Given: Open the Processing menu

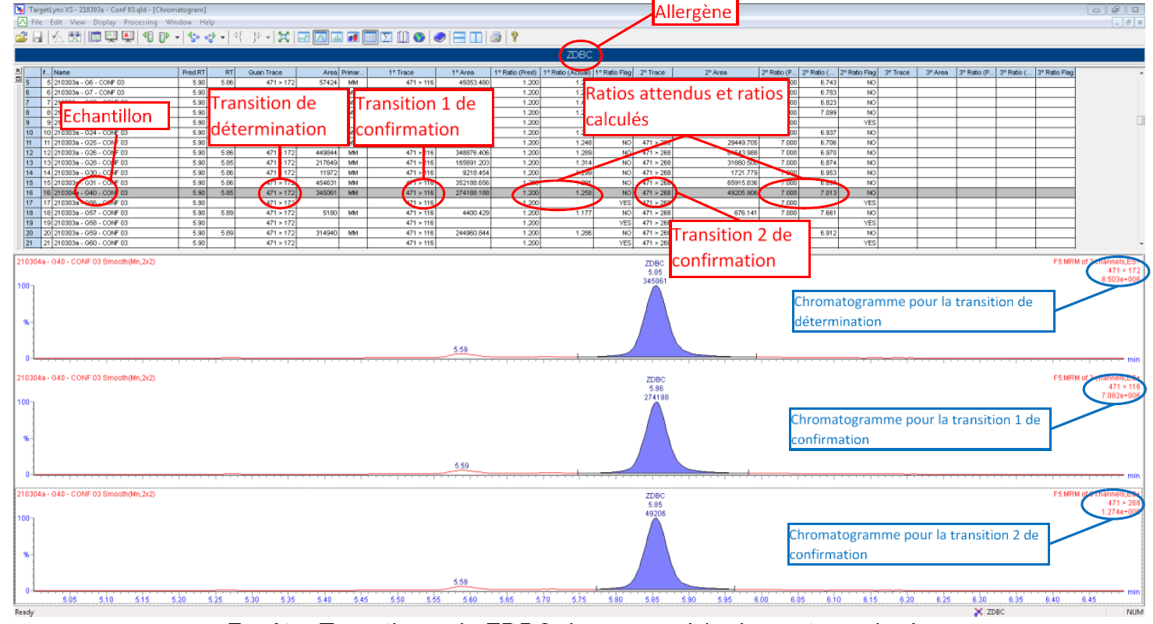Looking at the screenshot, I should coord(140,23).
